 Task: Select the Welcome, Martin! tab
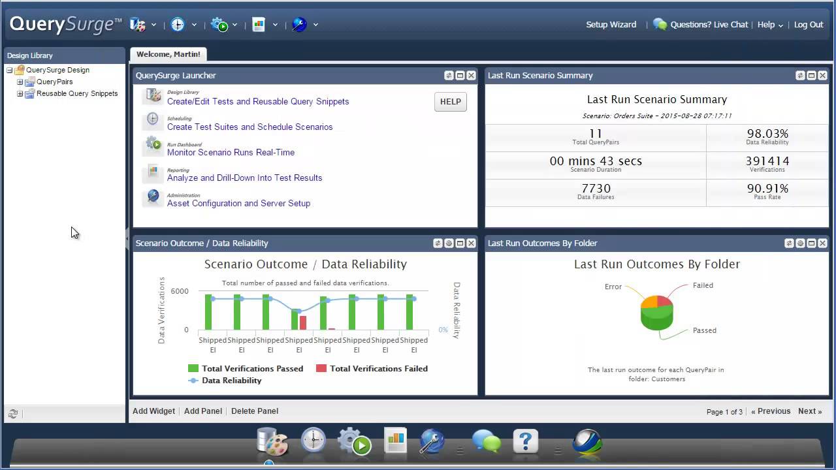pos(169,54)
